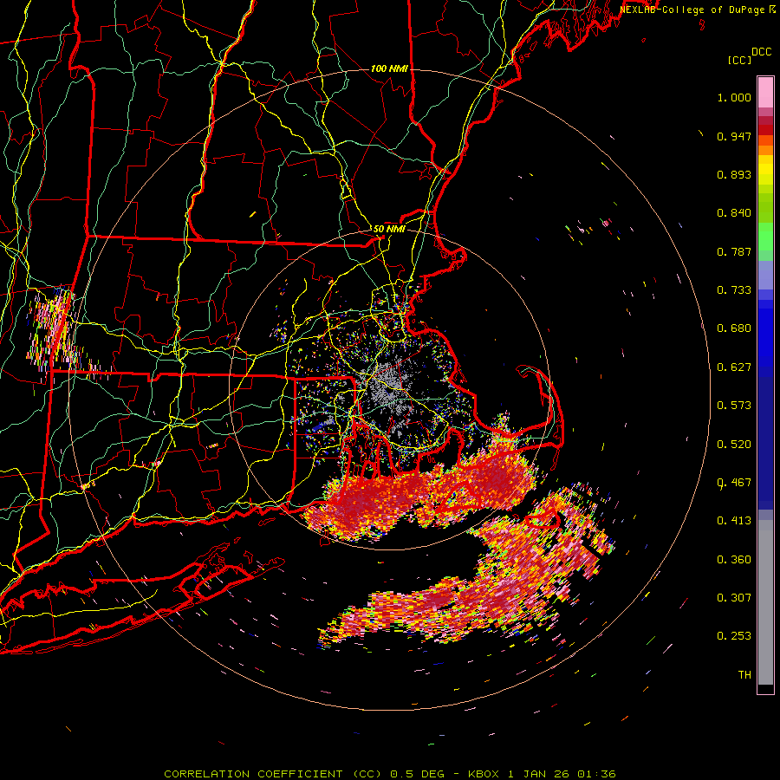Click the 0.253 scale value
The height and width of the screenshot is (780, 780).
pos(734,636)
